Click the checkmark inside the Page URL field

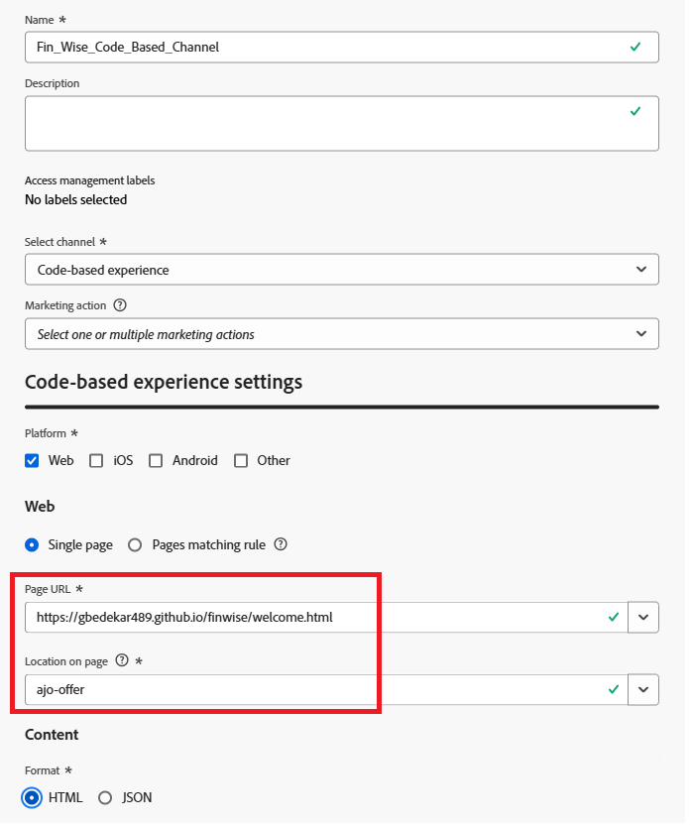click(x=615, y=617)
